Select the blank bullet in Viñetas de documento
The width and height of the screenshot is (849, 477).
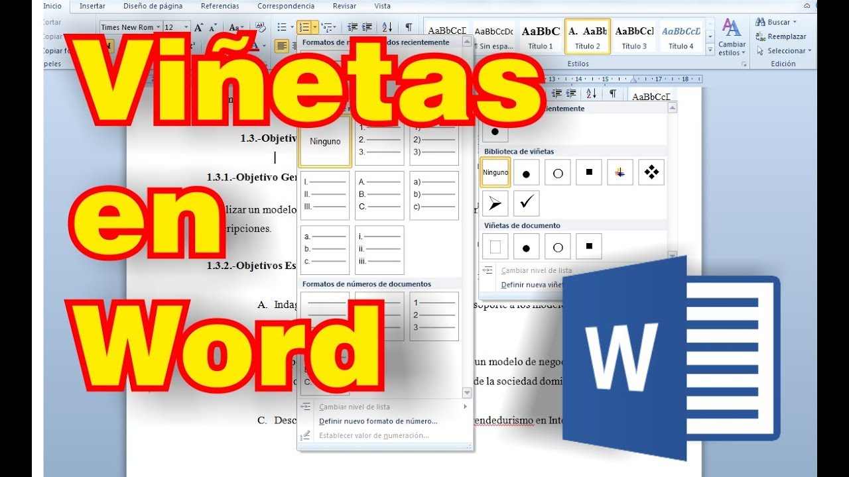point(495,246)
